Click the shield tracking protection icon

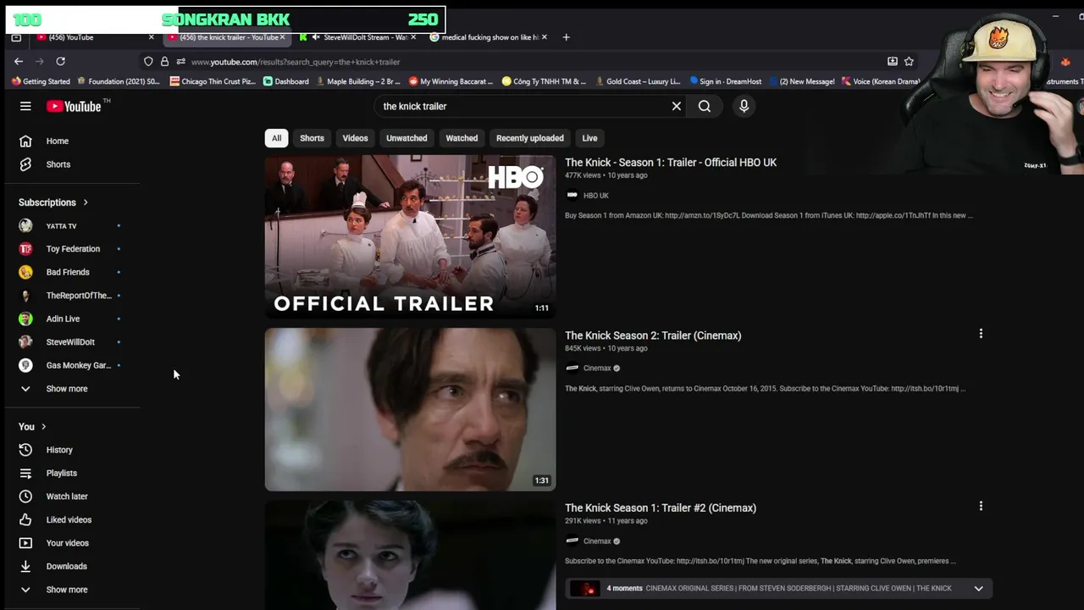(x=148, y=61)
